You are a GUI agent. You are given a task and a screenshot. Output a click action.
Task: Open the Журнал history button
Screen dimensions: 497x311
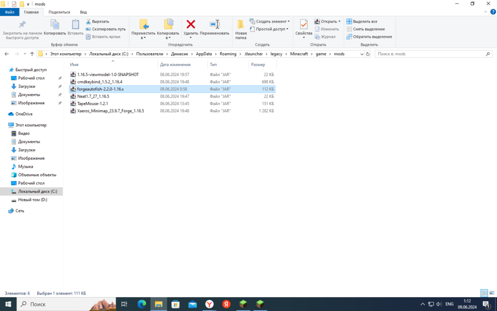tap(325, 37)
